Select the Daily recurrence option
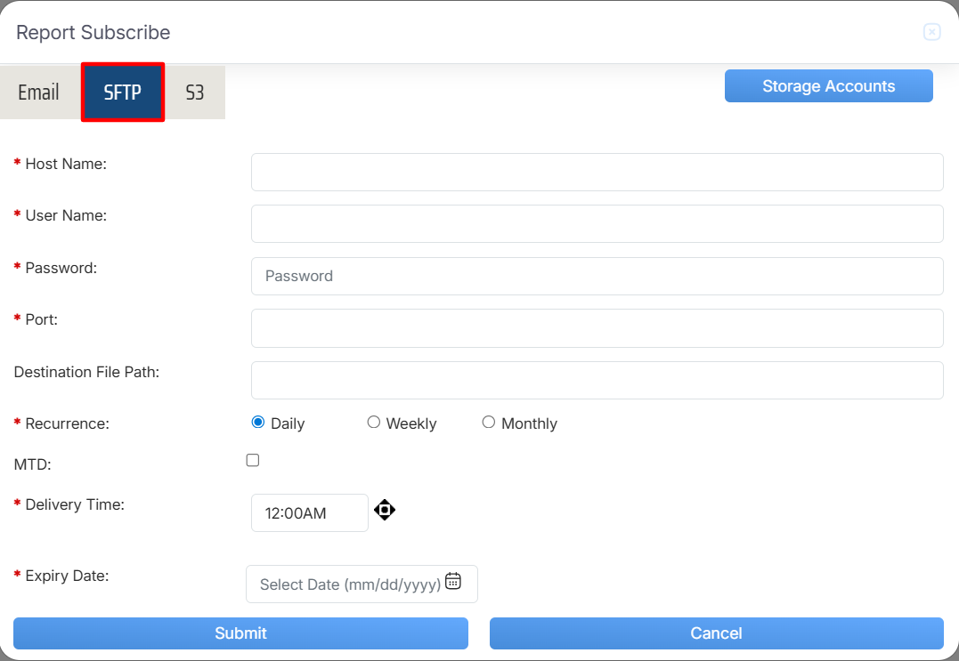This screenshot has height=661, width=959. [x=258, y=423]
